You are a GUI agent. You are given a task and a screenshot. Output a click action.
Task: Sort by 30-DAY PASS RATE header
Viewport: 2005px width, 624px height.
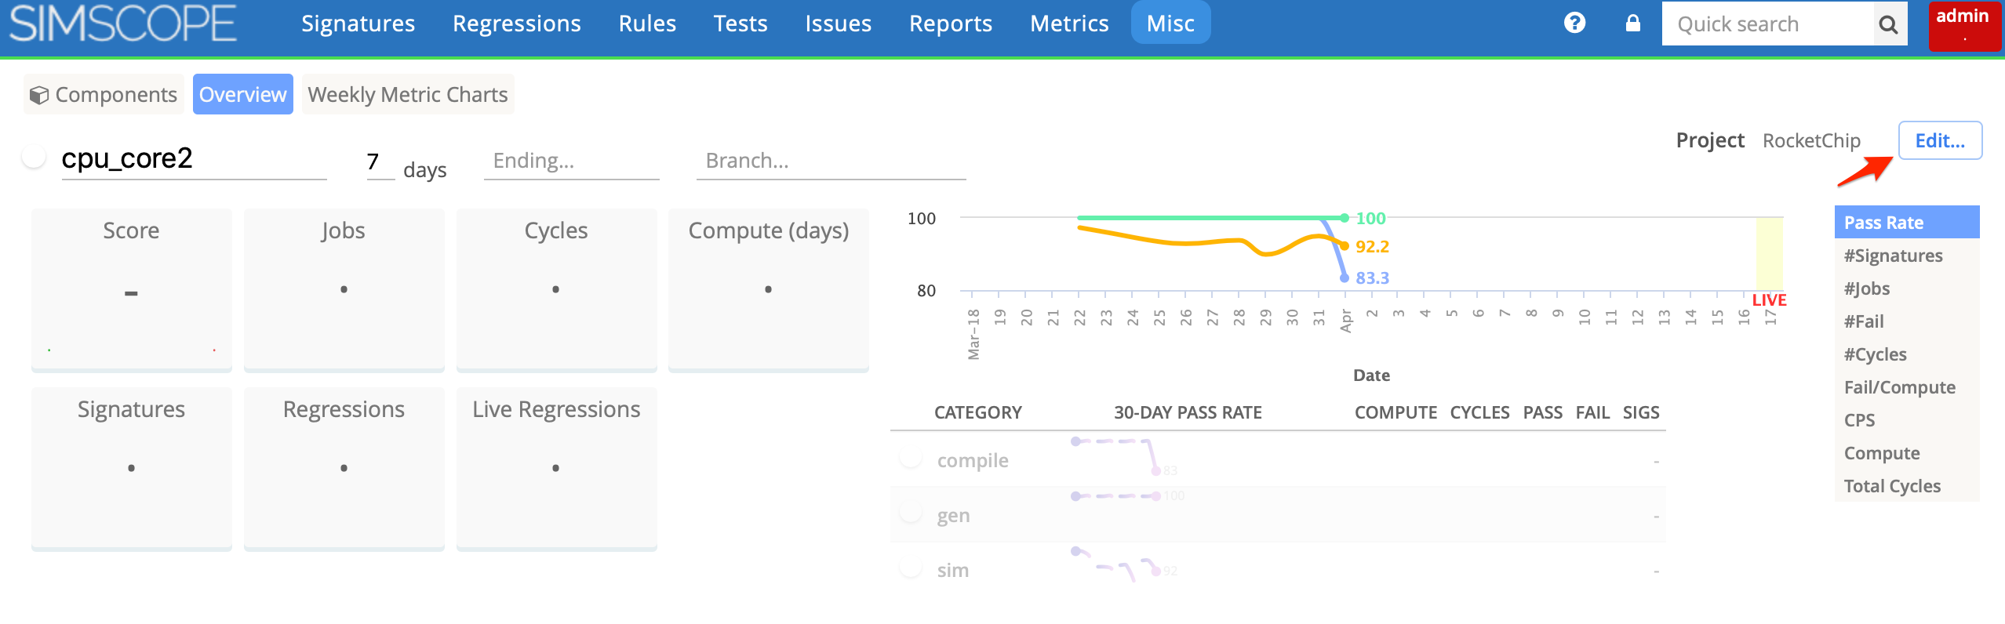[1188, 412]
